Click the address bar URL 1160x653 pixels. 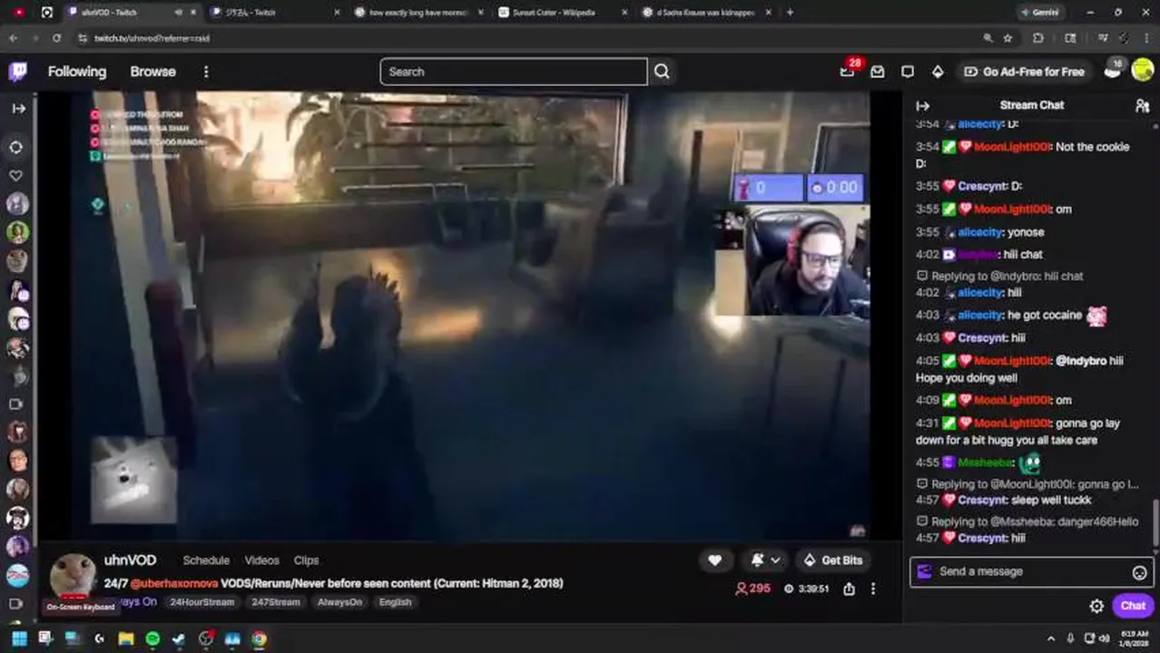point(153,38)
